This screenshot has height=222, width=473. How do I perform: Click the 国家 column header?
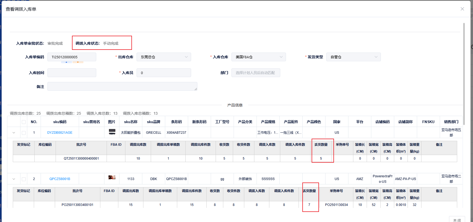(337, 122)
